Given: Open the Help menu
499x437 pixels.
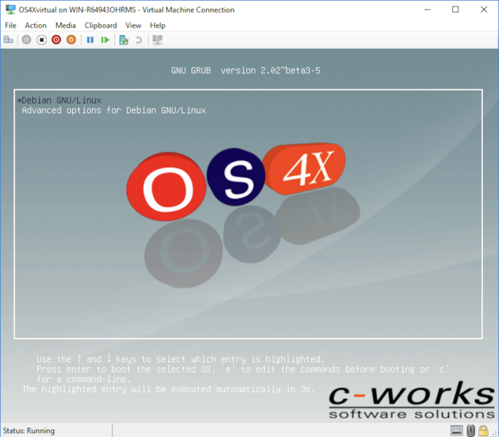Looking at the screenshot, I should tap(158, 25).
